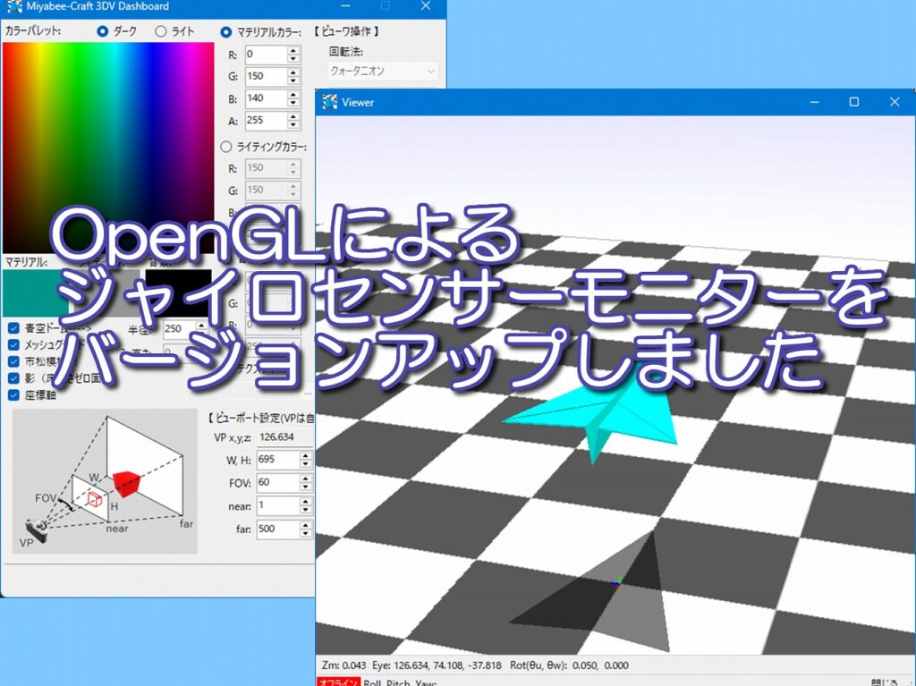The width and height of the screenshot is (916, 686).
Task: Select the ライト palette radio button
Action: [x=161, y=31]
